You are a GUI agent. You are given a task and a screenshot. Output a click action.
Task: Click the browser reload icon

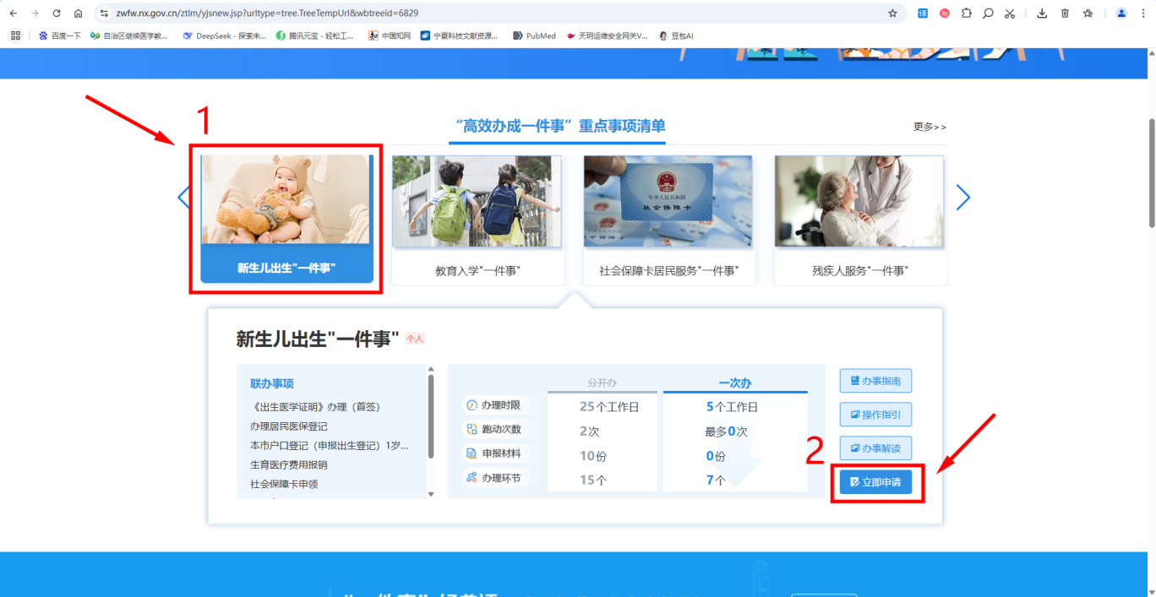(x=57, y=14)
